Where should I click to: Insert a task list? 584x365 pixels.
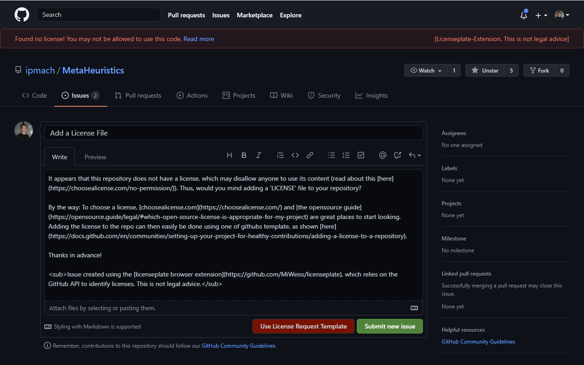tap(361, 155)
